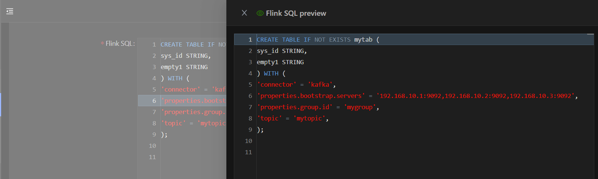This screenshot has width=598, height=179.
Task: Click the 'kafka' value in preview
Action: pos(320,84)
